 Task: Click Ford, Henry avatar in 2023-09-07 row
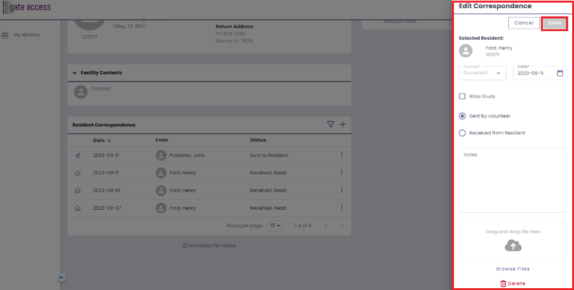(x=161, y=208)
